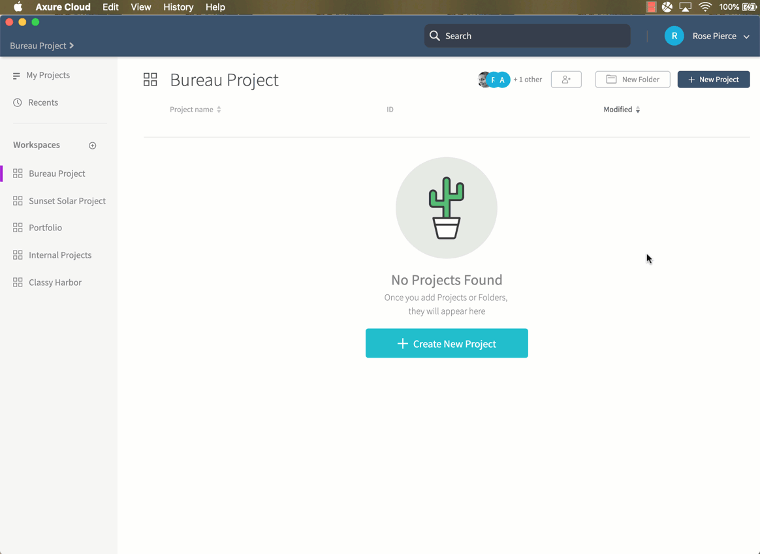
Task: Click the battery status icon
Action: click(x=749, y=7)
